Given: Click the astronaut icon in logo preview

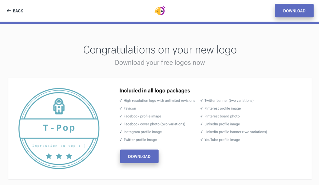Looking at the screenshot, I should (x=59, y=107).
